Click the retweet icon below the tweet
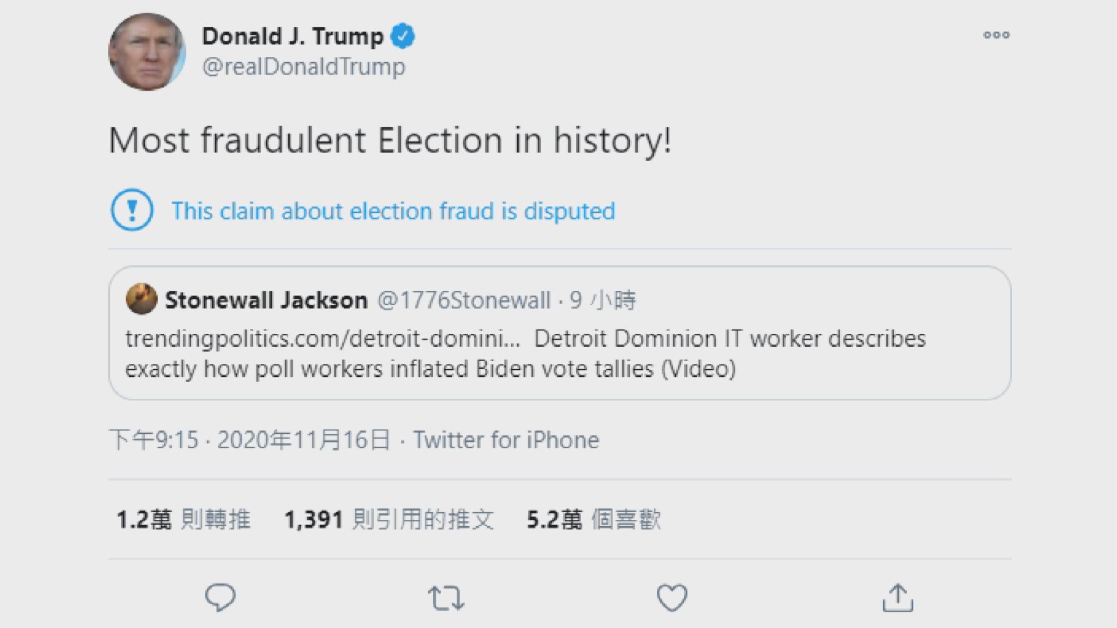Image resolution: width=1117 pixels, height=628 pixels. 446,596
